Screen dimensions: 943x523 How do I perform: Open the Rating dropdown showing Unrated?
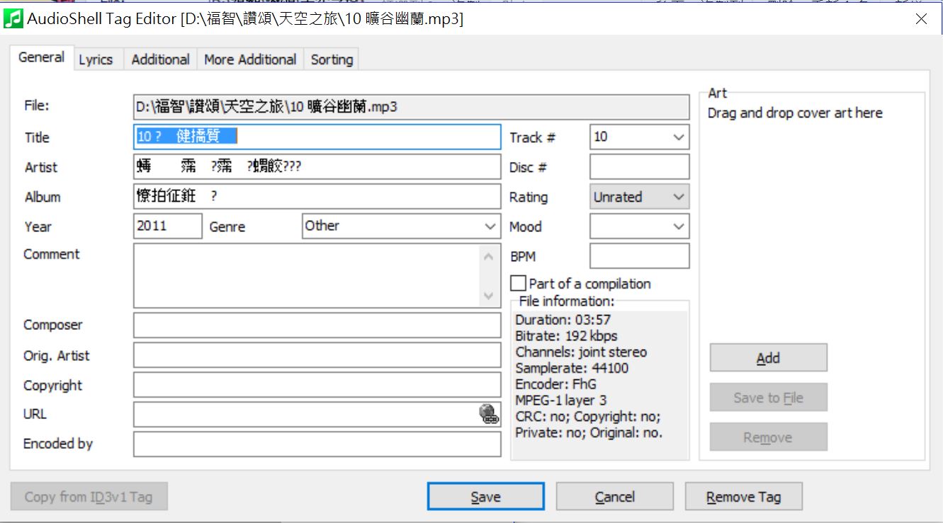tap(639, 197)
